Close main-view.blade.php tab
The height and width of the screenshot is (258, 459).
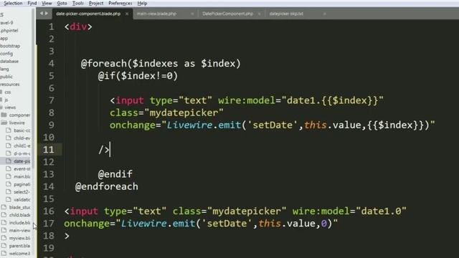pyautogui.click(x=192, y=14)
